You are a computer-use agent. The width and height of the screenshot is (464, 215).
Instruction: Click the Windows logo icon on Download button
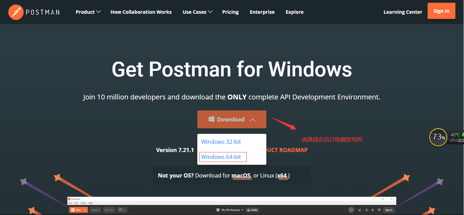click(211, 119)
